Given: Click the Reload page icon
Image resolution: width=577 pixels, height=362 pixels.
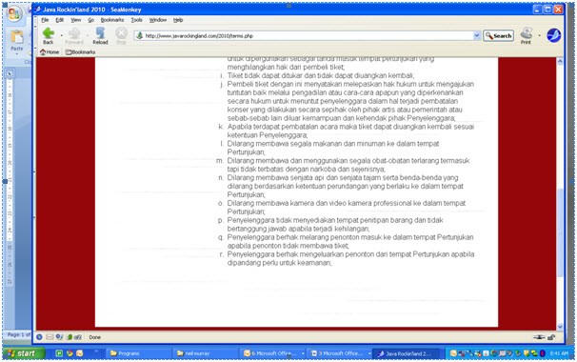Looking at the screenshot, I should tap(100, 33).
